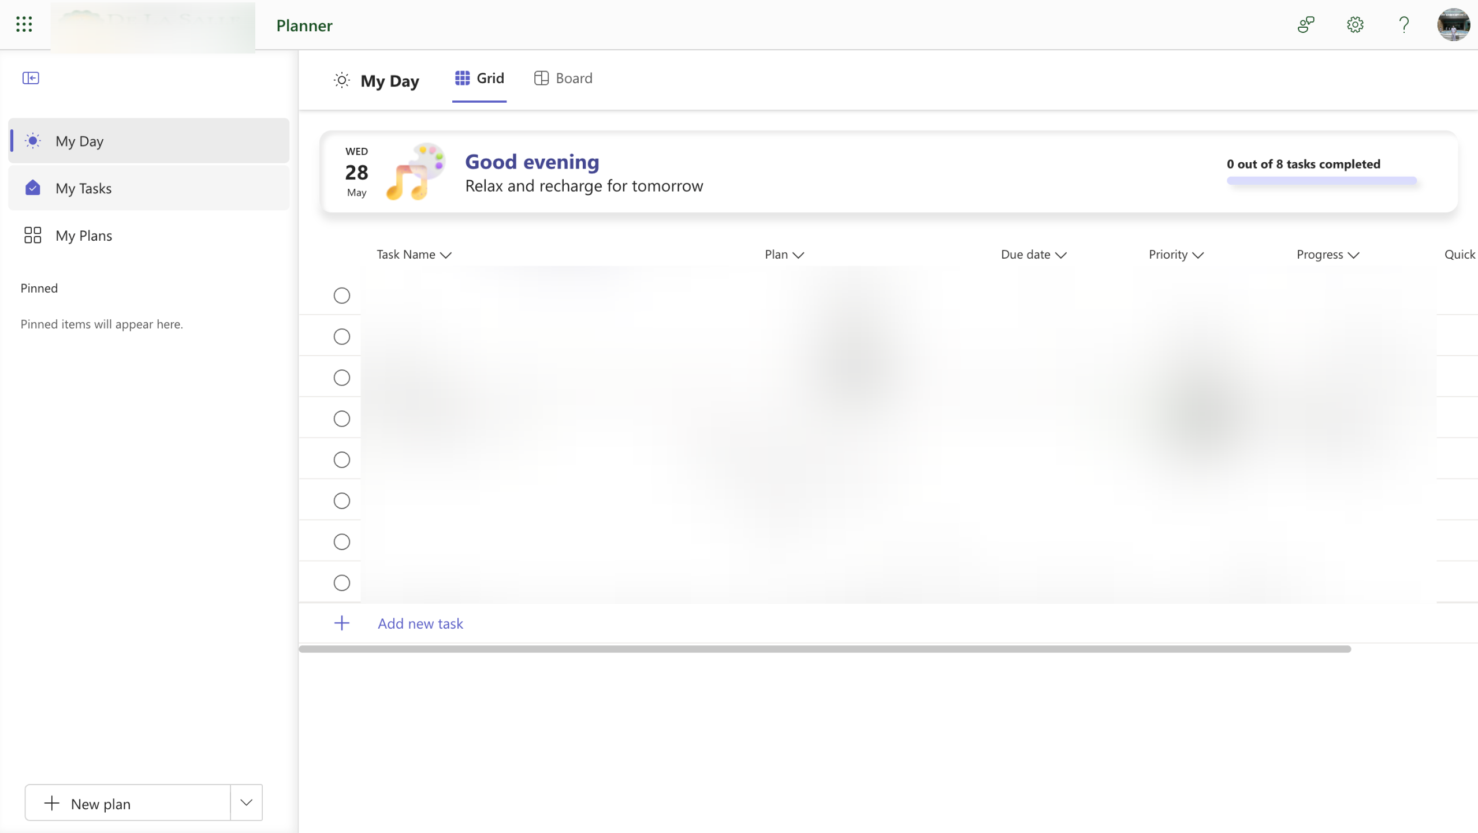Click the plus icon beside Add new task
The width and height of the screenshot is (1478, 833).
click(342, 623)
